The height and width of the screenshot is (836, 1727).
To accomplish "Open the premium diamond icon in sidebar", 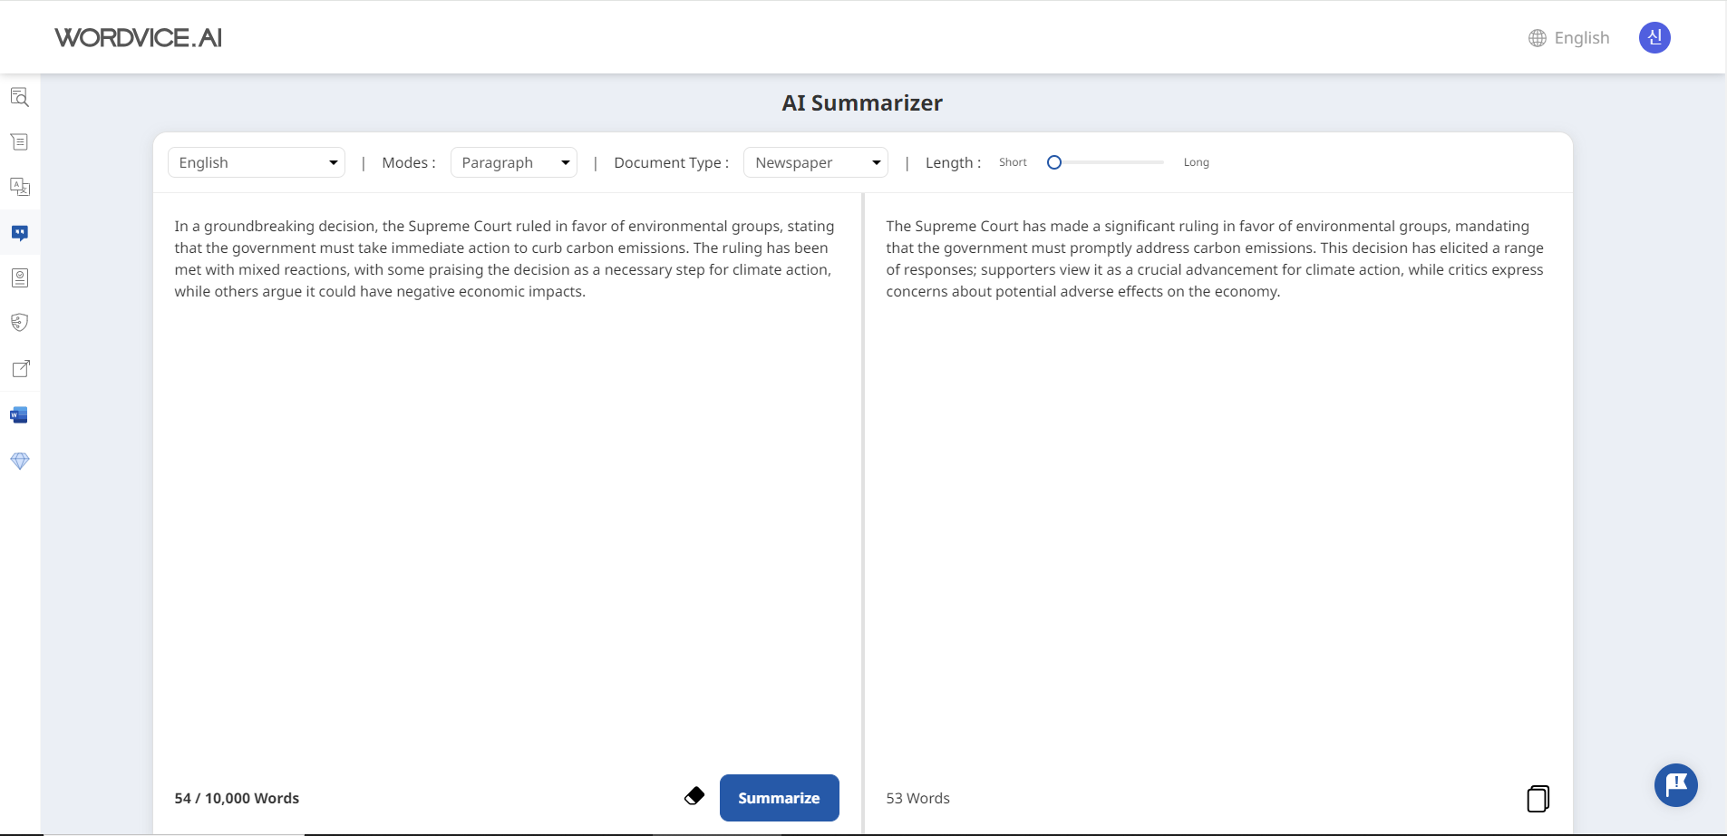I will click(x=19, y=461).
